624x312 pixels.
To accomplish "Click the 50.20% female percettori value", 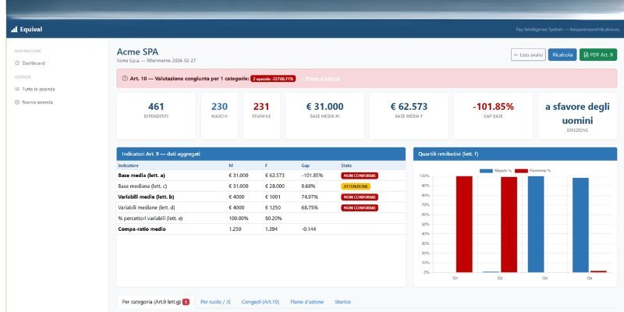I will 273,218.
